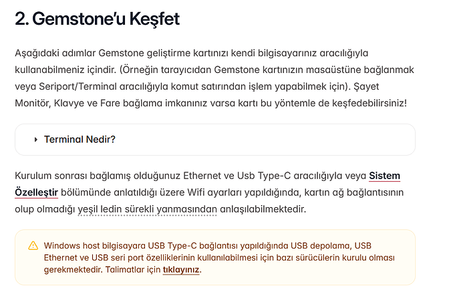Follow the "tıklayınız" link in the warning
This screenshot has width=461, height=292.
[x=181, y=270]
